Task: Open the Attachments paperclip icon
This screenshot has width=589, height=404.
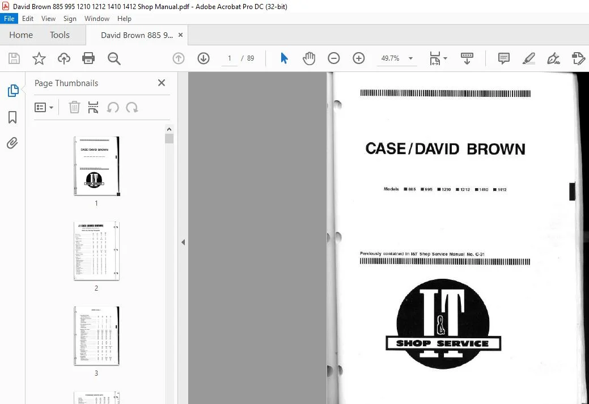Action: click(12, 143)
